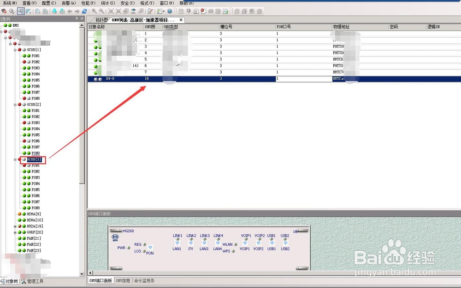This screenshot has width=461, height=288.
Task: Click the zoom out magnifier icon
Action: tap(102, 11)
